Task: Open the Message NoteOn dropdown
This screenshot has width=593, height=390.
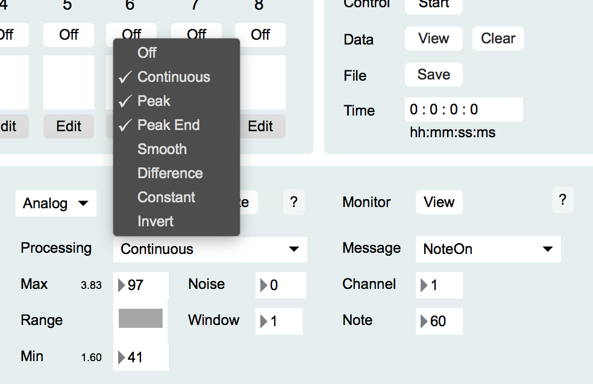Action: (488, 249)
